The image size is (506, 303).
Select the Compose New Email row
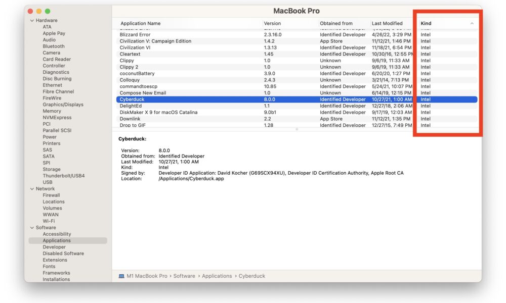297,93
